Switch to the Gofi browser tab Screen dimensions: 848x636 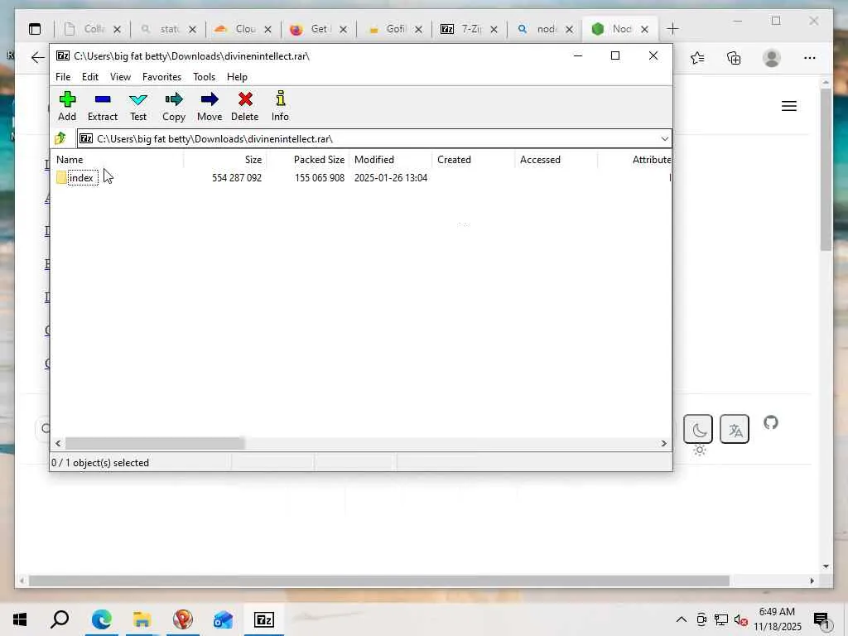click(393, 29)
